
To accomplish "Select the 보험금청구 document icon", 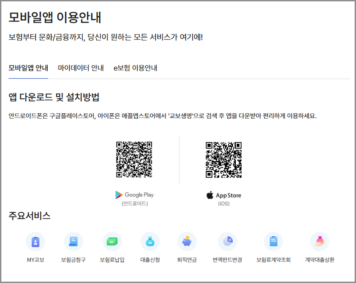I will pyautogui.click(x=73, y=242).
